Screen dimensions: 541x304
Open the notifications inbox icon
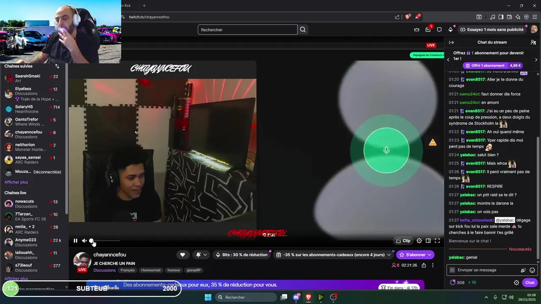pyautogui.click(x=428, y=30)
